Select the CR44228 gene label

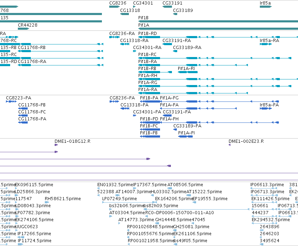click(28, 25)
